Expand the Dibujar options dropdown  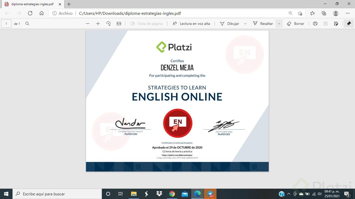coord(245,24)
